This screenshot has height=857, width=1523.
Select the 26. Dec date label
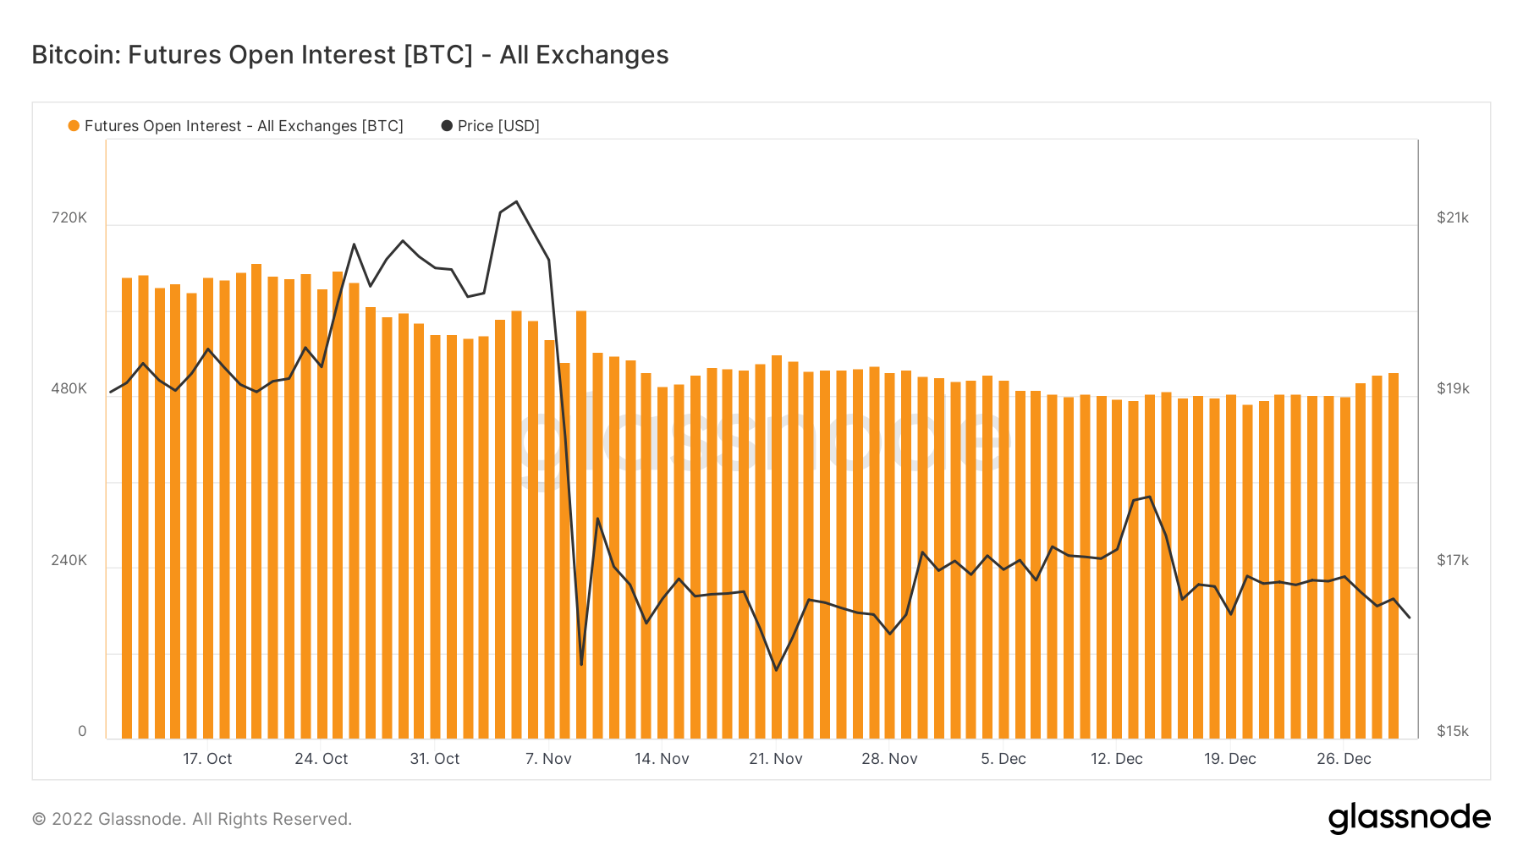pyautogui.click(x=1344, y=759)
